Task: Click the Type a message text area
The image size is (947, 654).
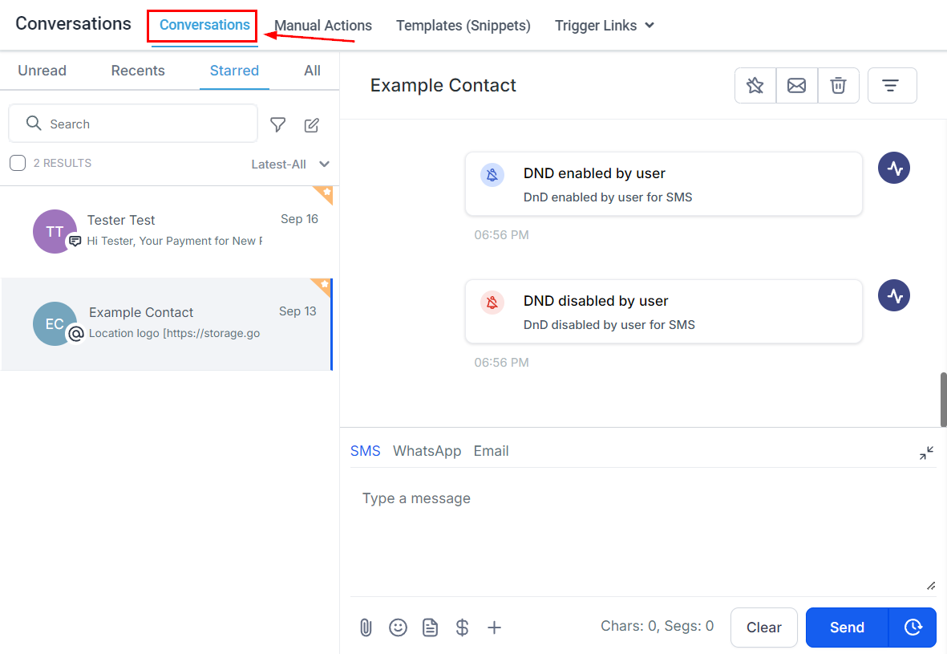Action: click(643, 532)
